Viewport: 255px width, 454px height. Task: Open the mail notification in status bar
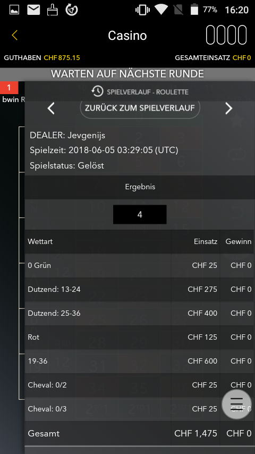[33, 10]
